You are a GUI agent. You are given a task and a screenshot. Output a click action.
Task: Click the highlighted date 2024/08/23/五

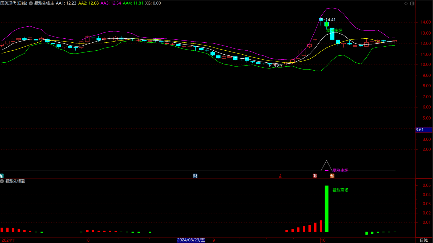tap(191, 240)
